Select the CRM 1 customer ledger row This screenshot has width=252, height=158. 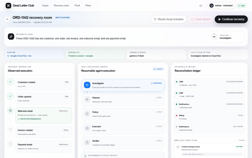(209, 83)
